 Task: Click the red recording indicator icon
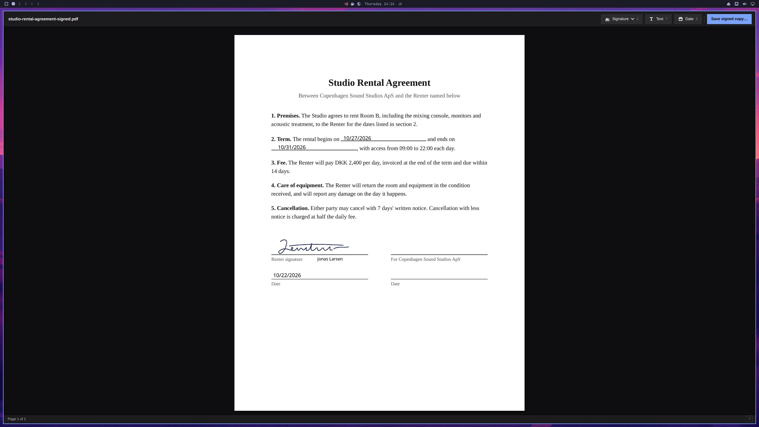346,4
